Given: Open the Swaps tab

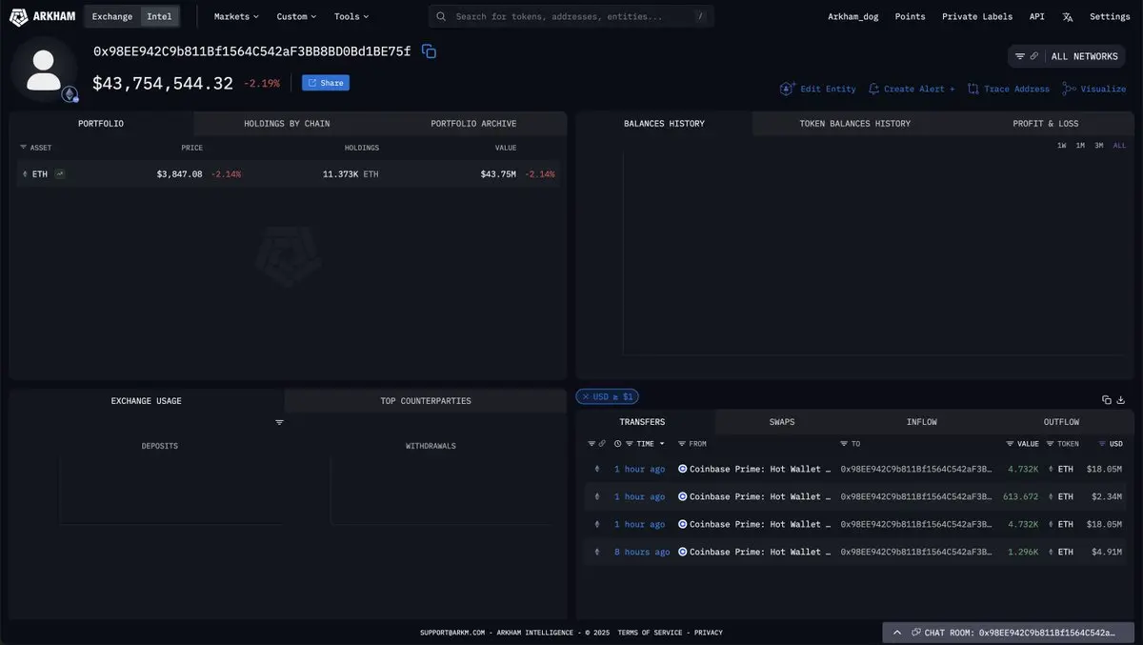Looking at the screenshot, I should pyautogui.click(x=782, y=422).
